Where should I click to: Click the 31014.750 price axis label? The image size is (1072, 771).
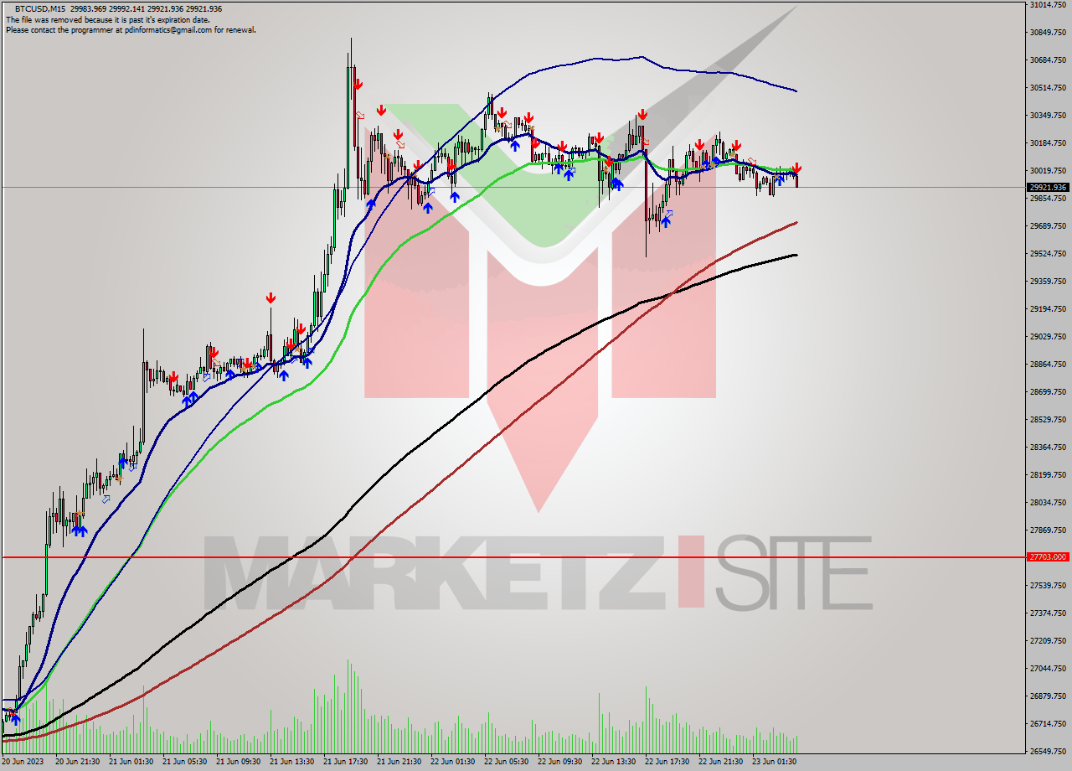point(1048,5)
